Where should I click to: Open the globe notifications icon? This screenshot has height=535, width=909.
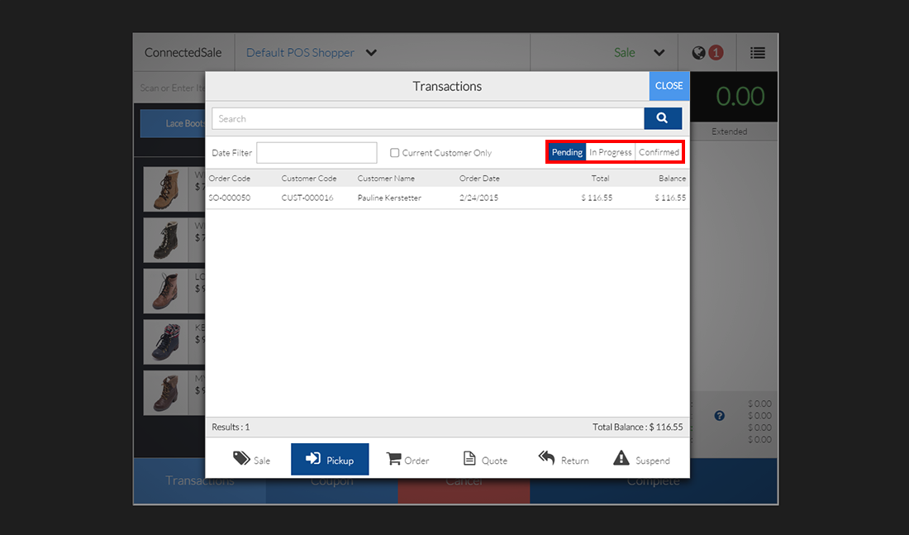coord(699,53)
